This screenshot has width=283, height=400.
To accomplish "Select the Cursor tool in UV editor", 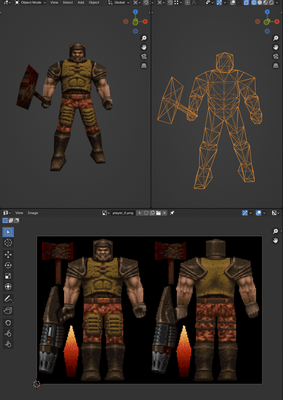I will [8, 243].
